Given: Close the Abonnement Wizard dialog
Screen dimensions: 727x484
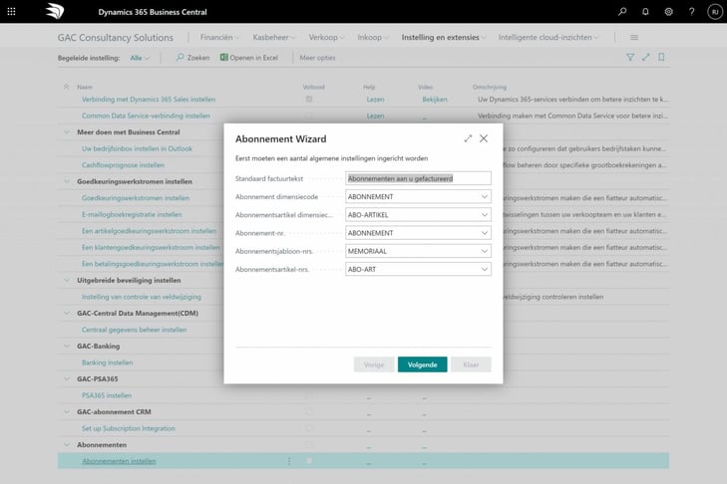Looking at the screenshot, I should tap(484, 138).
